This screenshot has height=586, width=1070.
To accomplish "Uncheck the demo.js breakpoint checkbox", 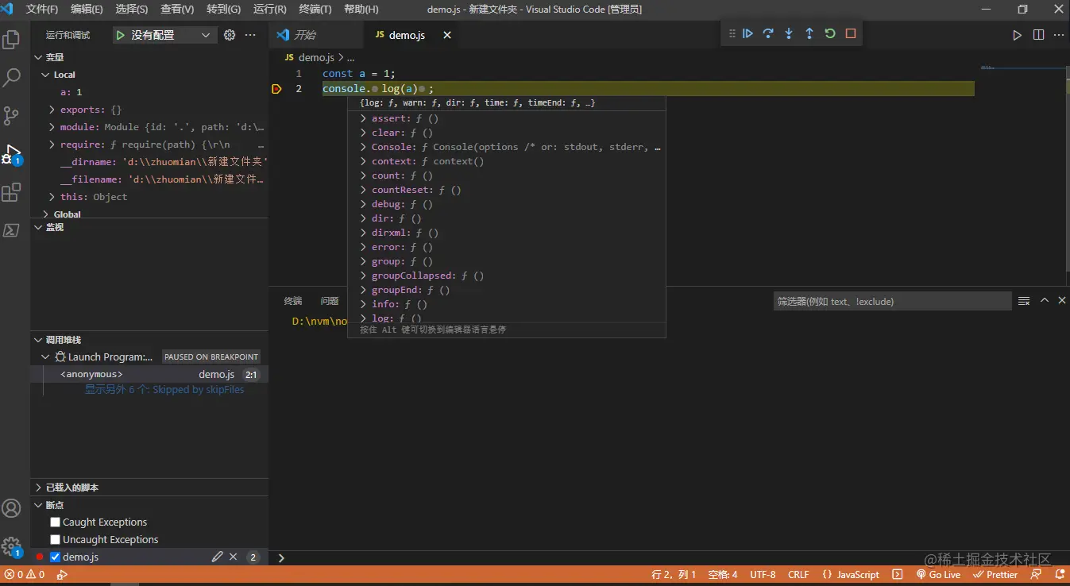I will pos(56,557).
